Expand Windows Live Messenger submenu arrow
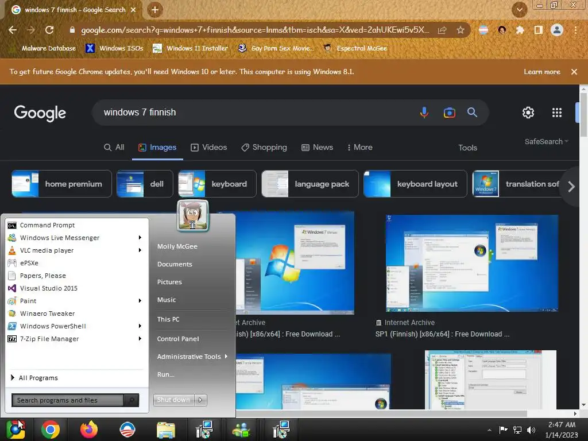 [x=140, y=237]
